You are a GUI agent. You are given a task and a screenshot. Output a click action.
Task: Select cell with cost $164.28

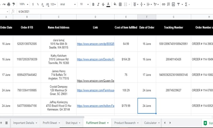click(126, 59)
